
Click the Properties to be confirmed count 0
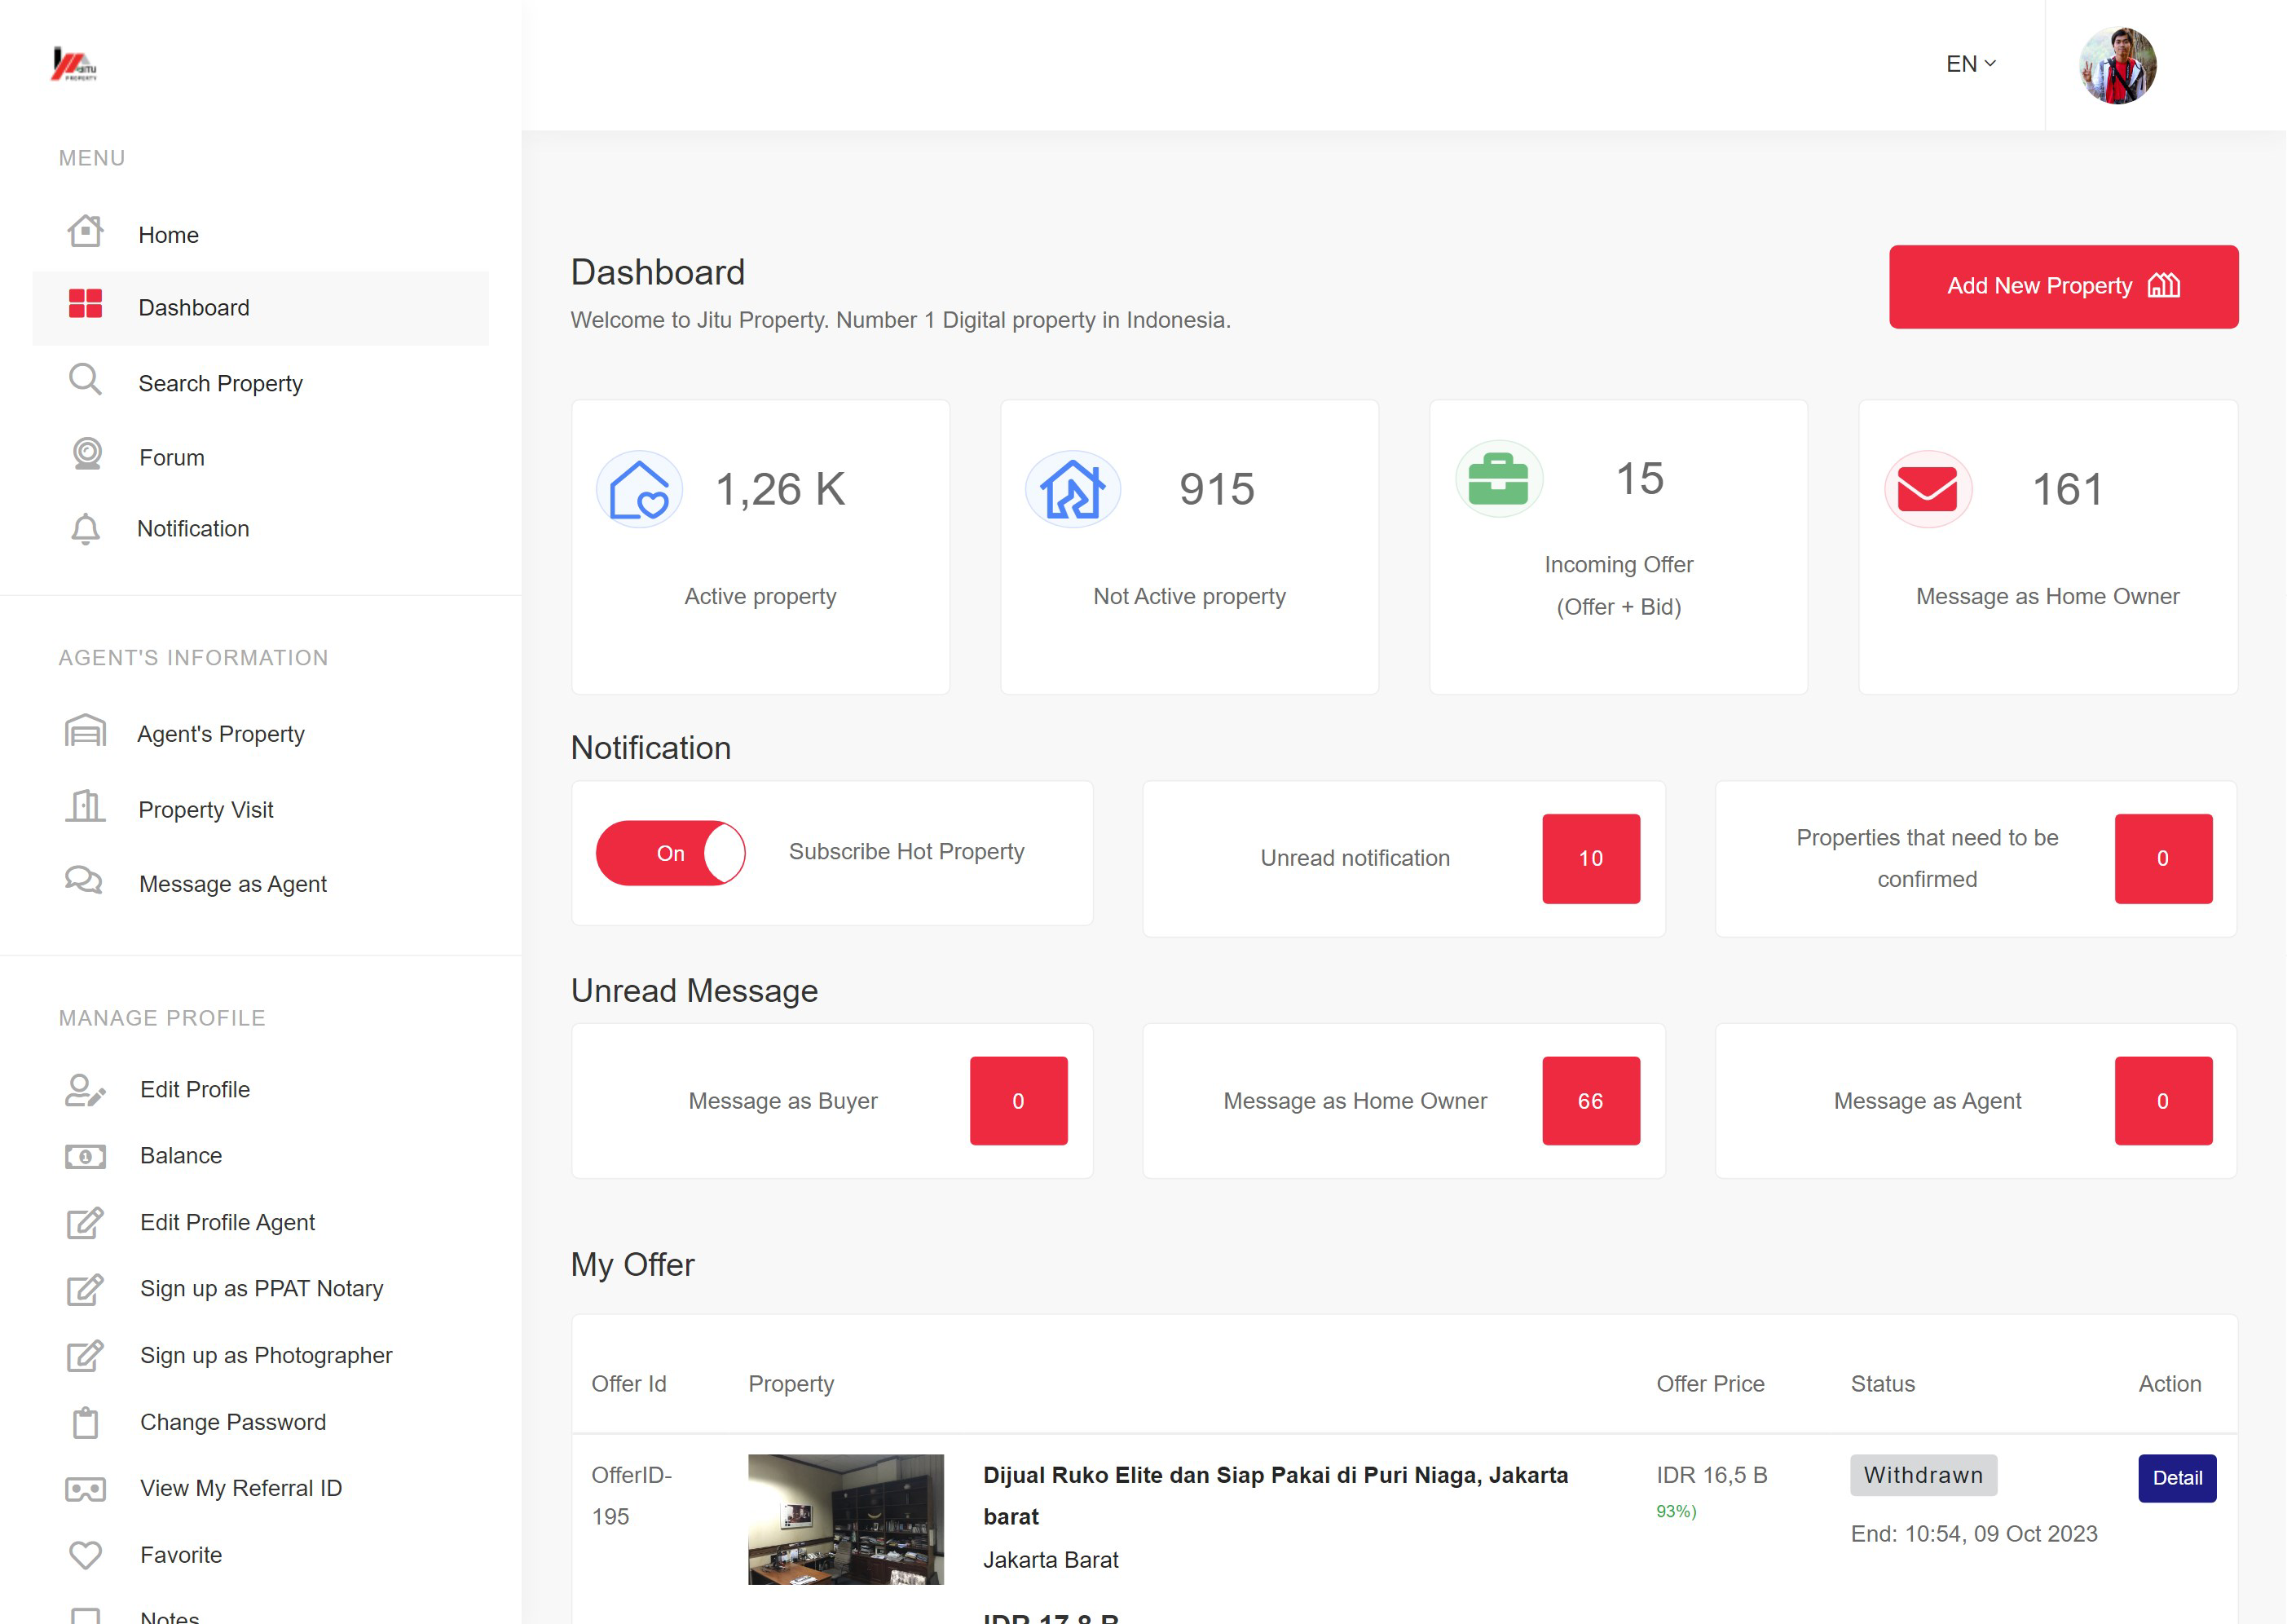tap(2163, 858)
